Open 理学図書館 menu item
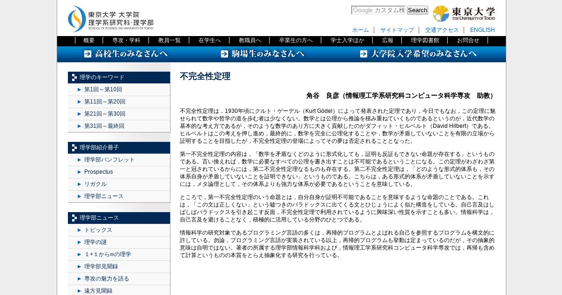Screen dimensions: 562x295 (x=425, y=40)
